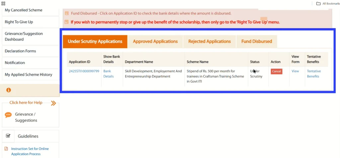
Task: Select the Fund Disbursed tab
Action: point(256,41)
